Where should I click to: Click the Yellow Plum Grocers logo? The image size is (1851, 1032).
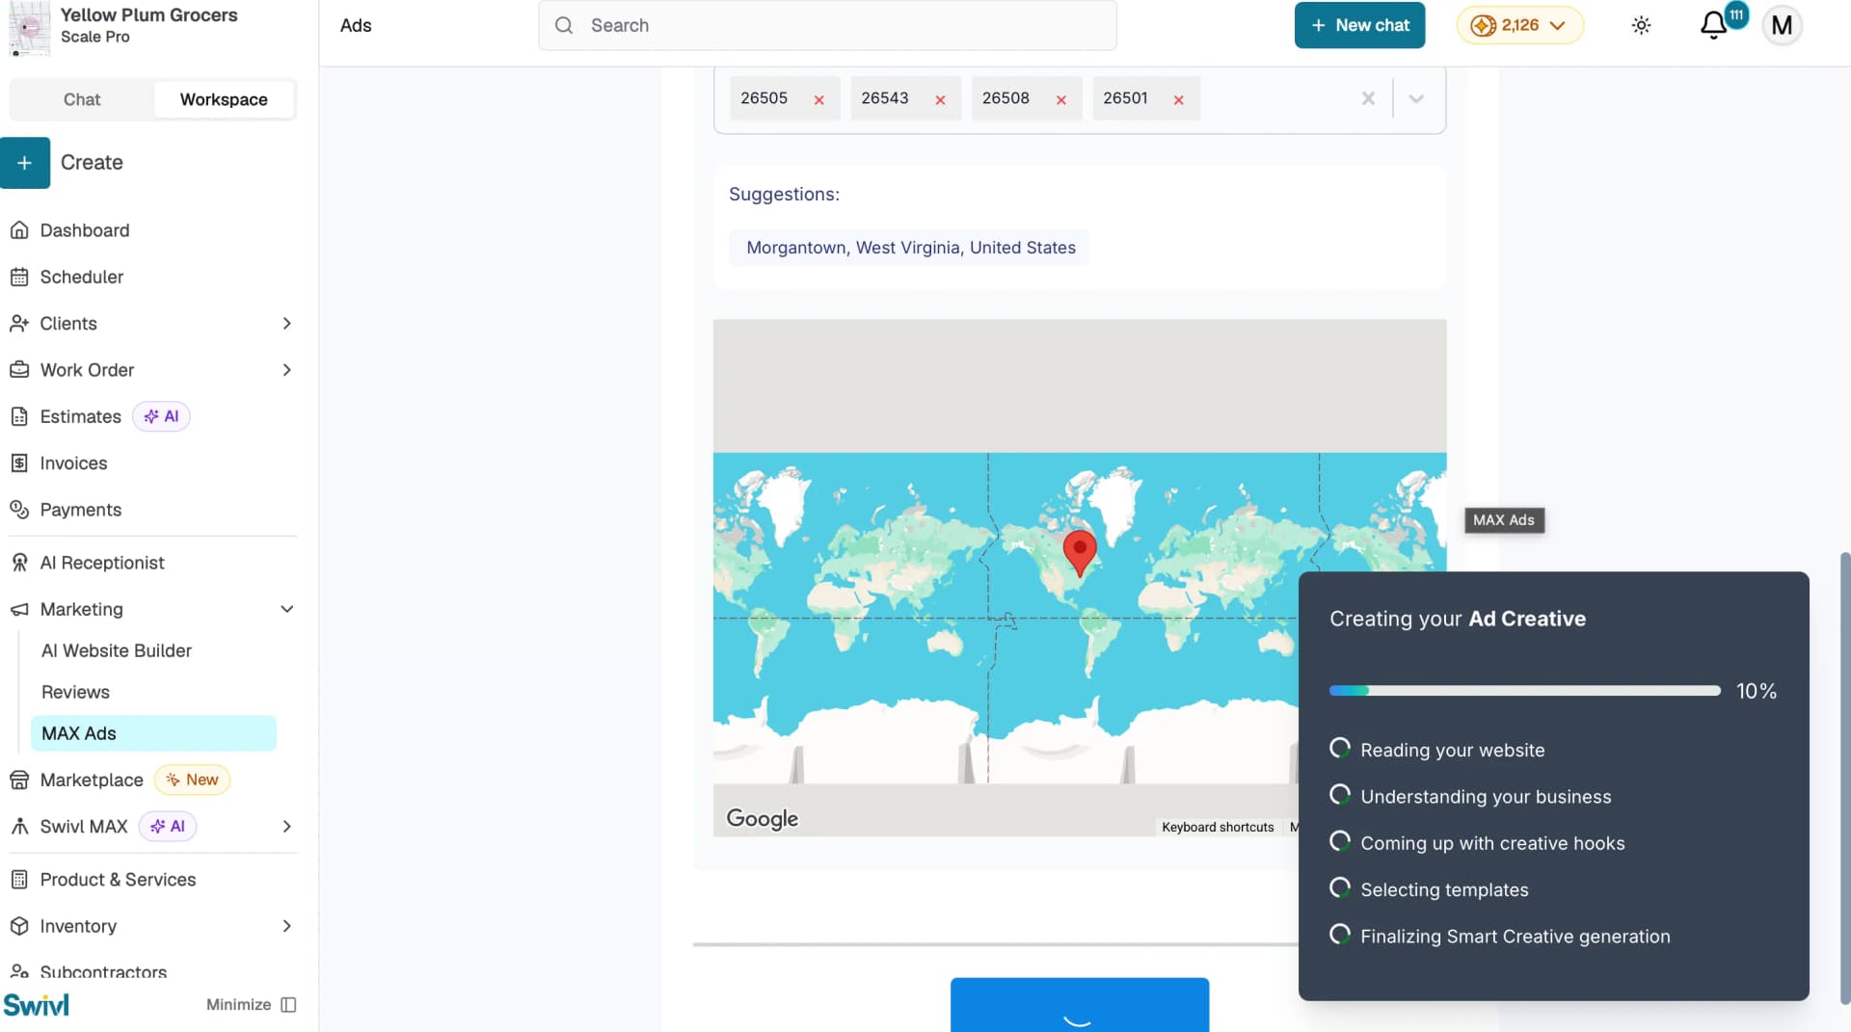click(x=29, y=28)
